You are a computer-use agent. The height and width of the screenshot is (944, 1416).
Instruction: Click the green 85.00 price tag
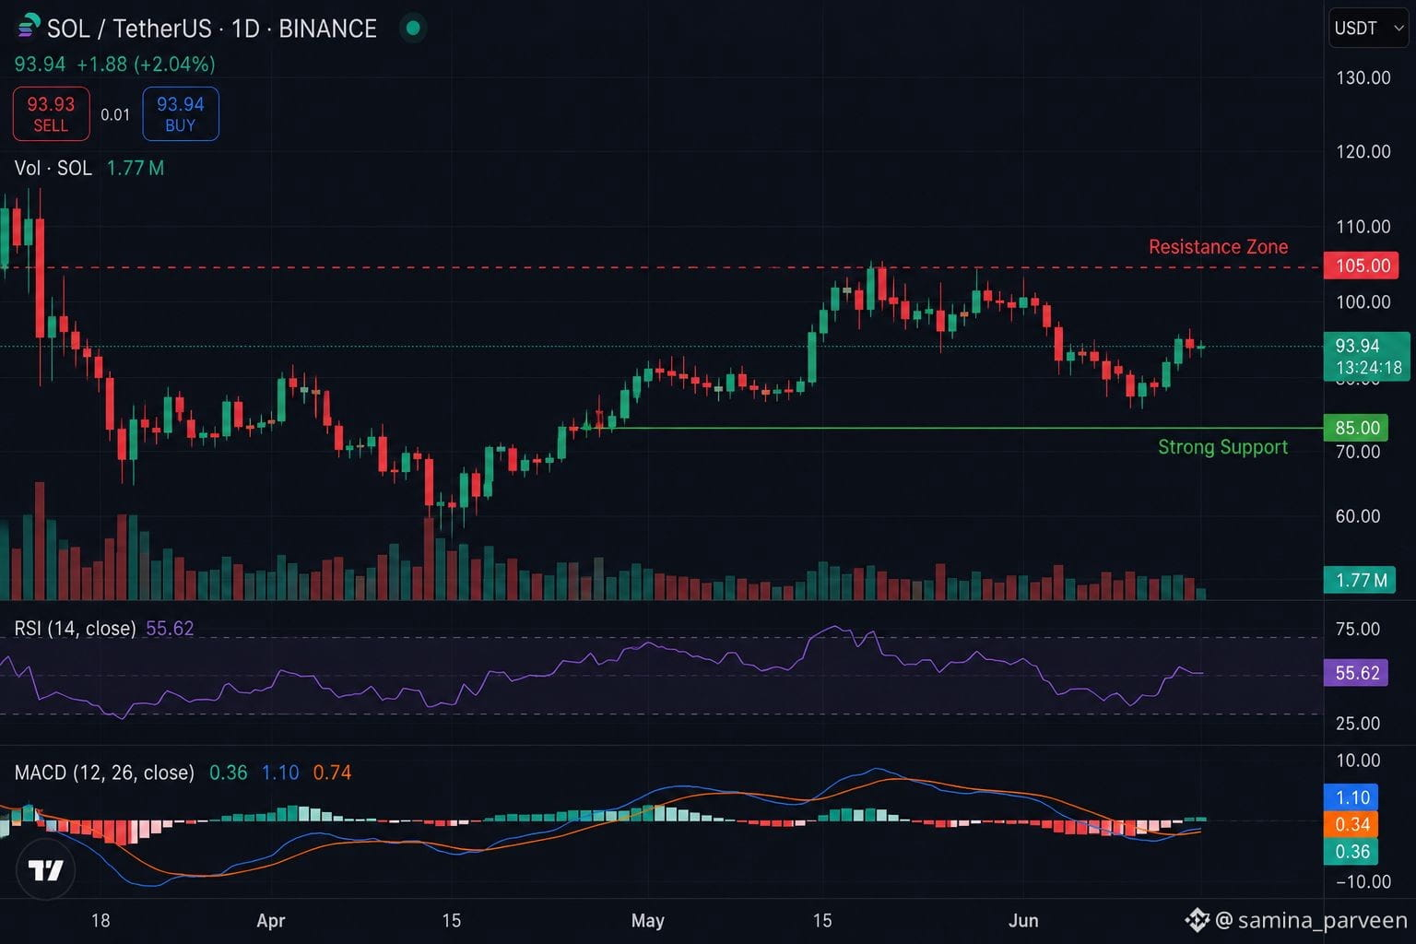(1356, 428)
